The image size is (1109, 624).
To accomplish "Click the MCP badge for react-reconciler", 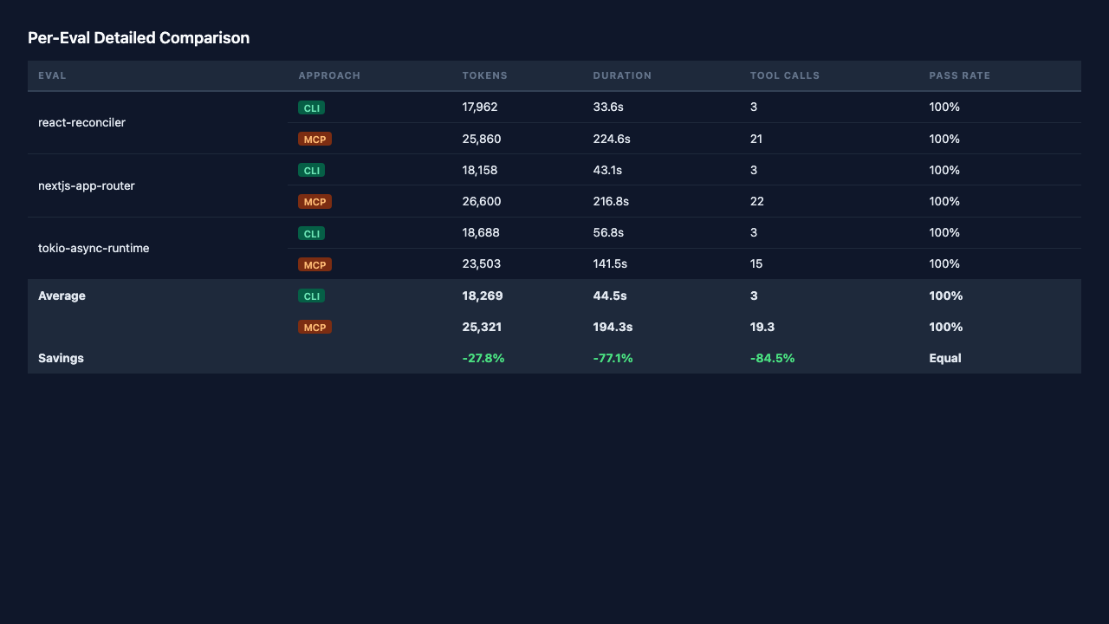I will click(315, 140).
